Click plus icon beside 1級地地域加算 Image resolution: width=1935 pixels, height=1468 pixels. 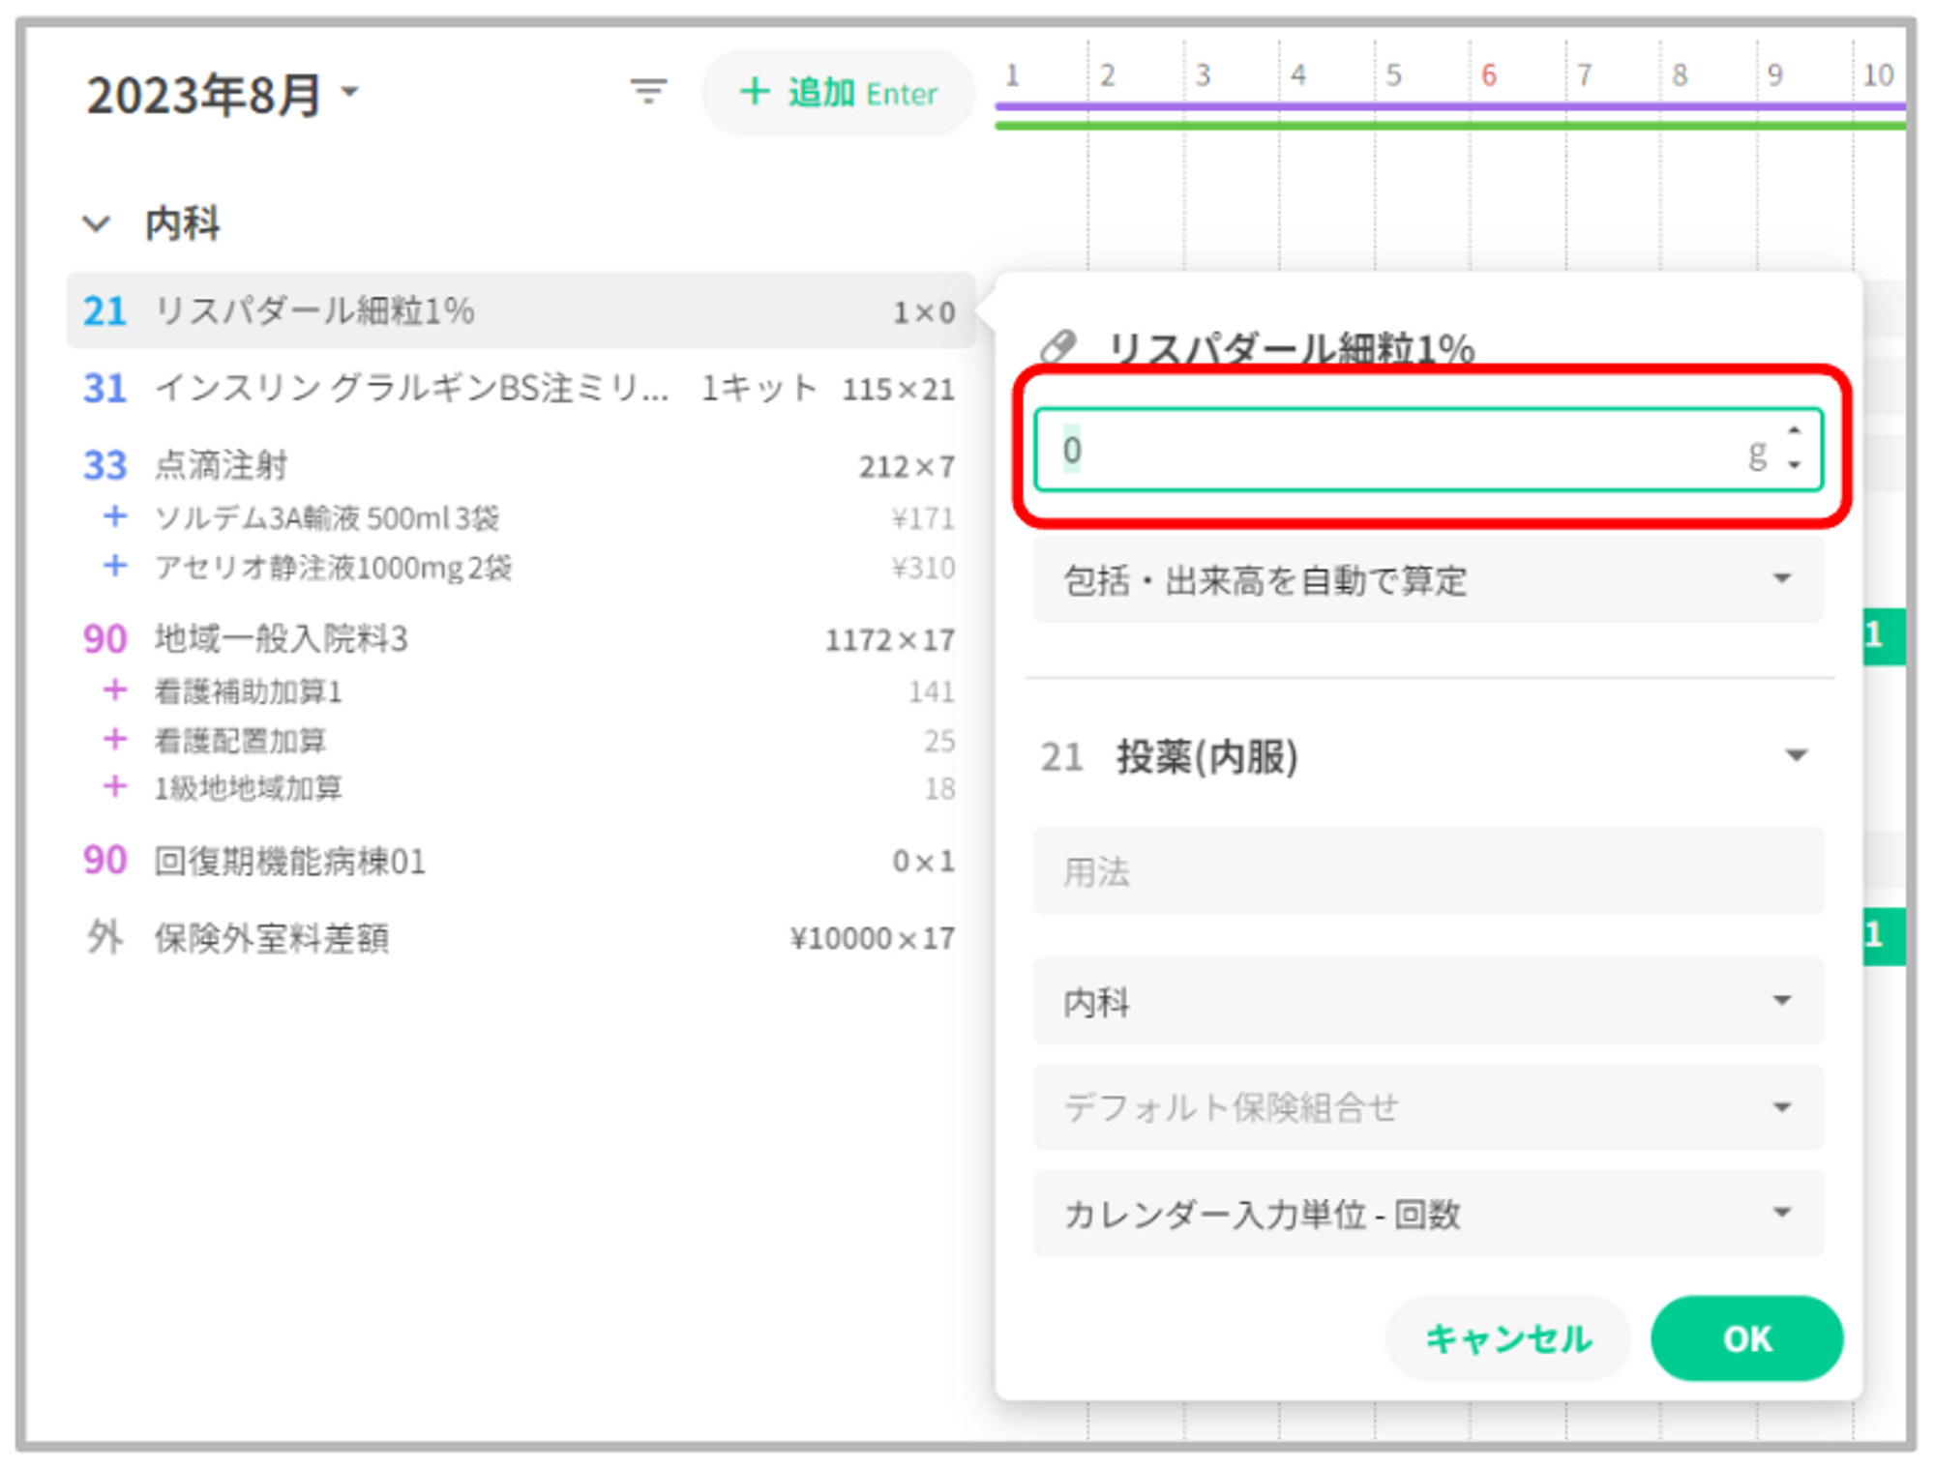pyautogui.click(x=115, y=786)
